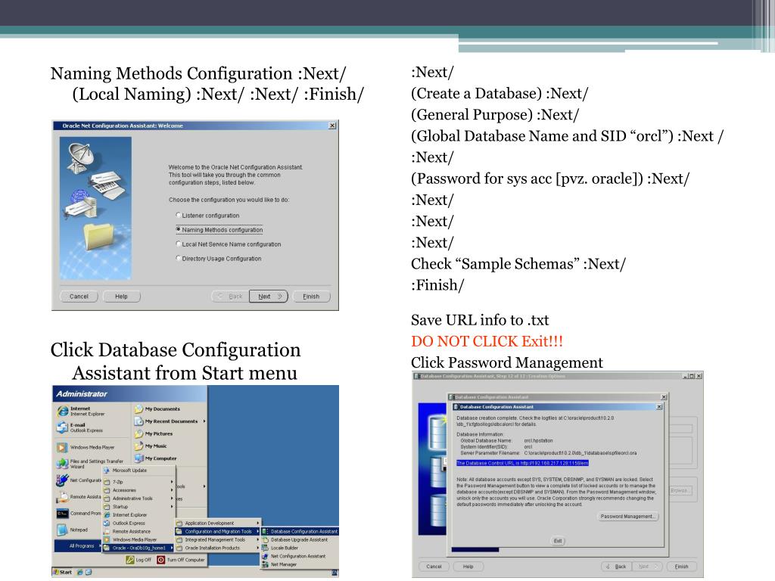This screenshot has width=775, height=581.
Task: Open Help in the Net Configuration Assistant
Action: tap(122, 297)
